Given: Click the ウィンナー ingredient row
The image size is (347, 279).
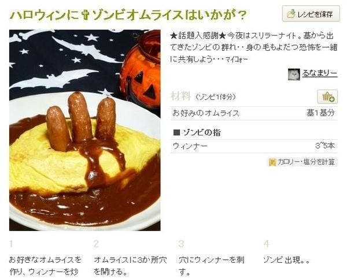Looking at the screenshot, I should tap(254, 146).
